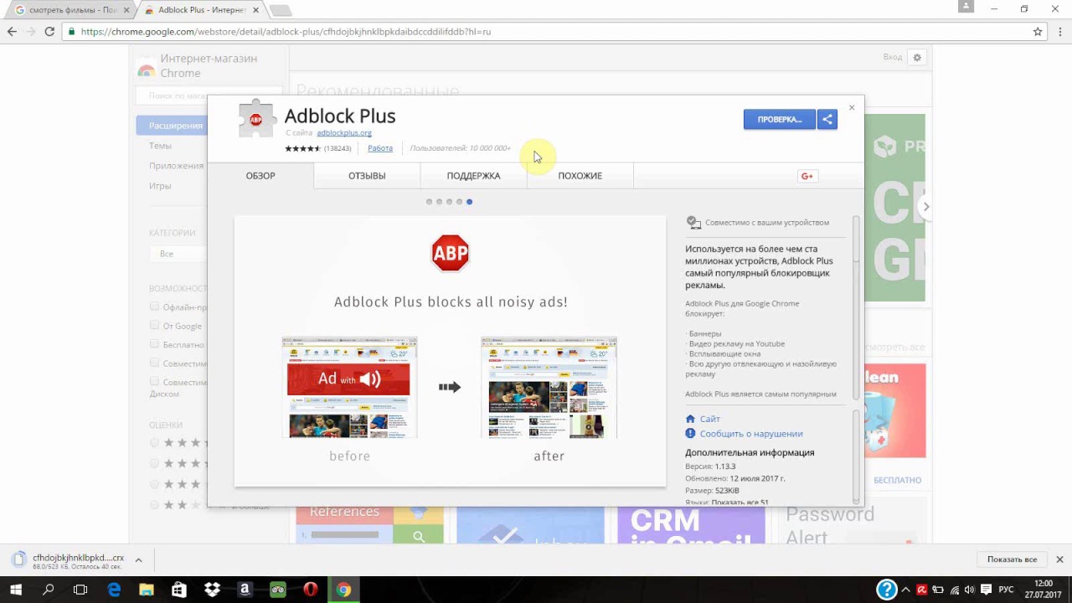Open Dropbox from the taskbar
1072x603 pixels.
coord(212,590)
